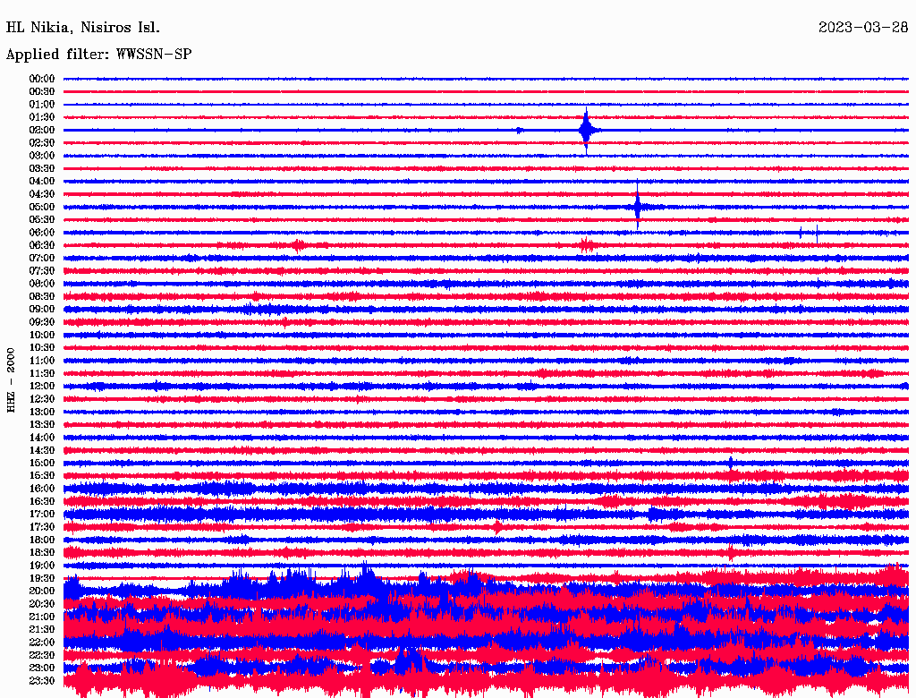Image resolution: width=916 pixels, height=698 pixels.
Task: Select the "06:00" time label
Action: pos(41,233)
